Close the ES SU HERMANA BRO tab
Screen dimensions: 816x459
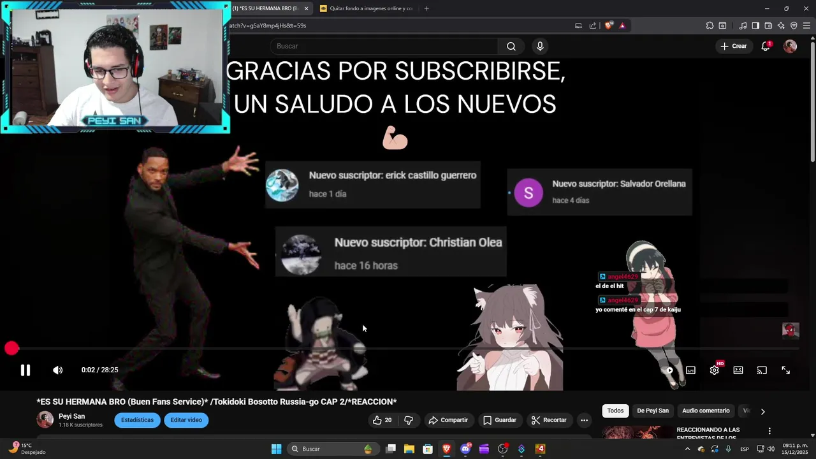click(306, 8)
